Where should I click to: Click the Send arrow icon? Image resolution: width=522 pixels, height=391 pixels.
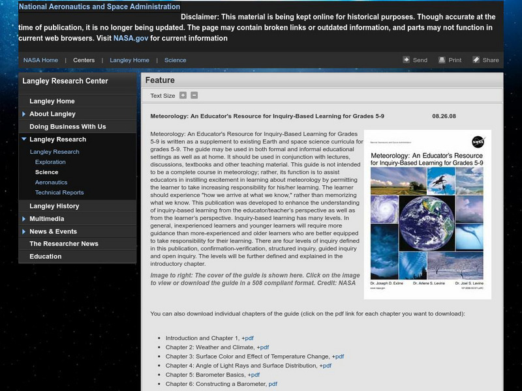(406, 60)
